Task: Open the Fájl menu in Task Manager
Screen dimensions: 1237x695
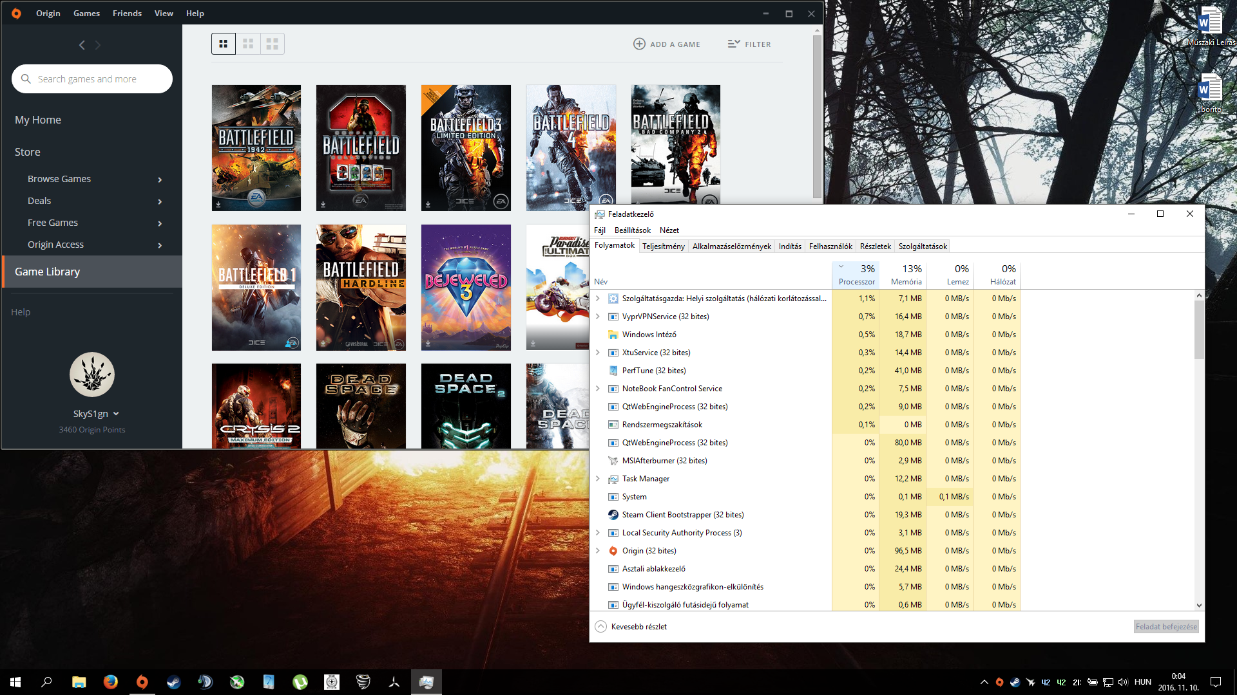Action: tap(600, 230)
